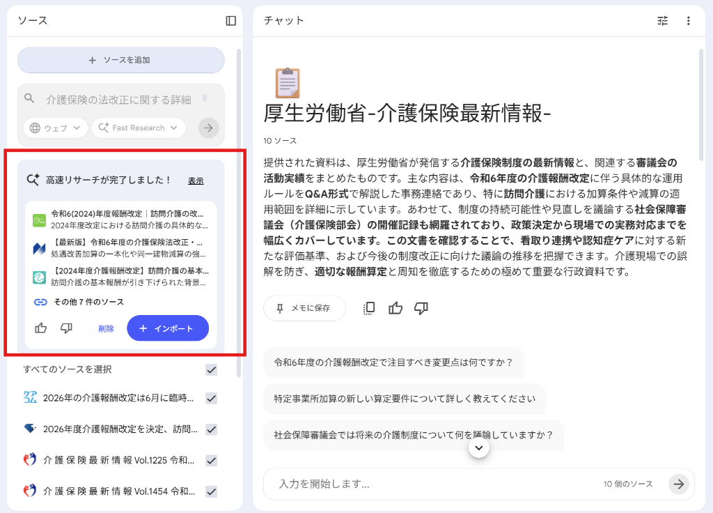Click 削除 to delete research results

[106, 329]
